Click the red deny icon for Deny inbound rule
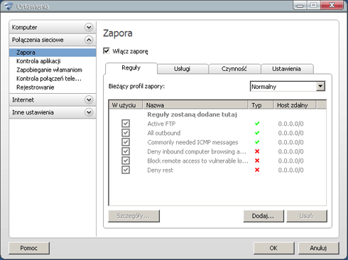This screenshot has width=348, height=260. pos(257,151)
